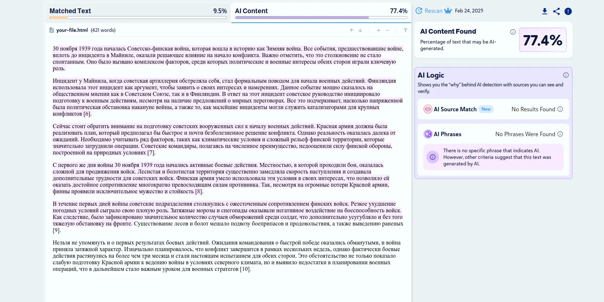Viewport: 604px width, 302px height.
Task: Click info icon next to No Results Found
Action: 560,109
